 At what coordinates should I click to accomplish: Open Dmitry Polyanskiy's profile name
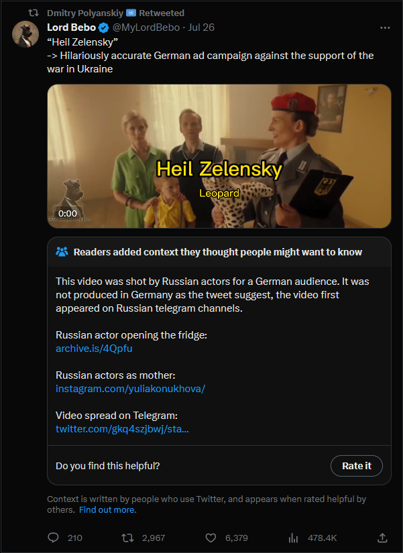click(85, 13)
